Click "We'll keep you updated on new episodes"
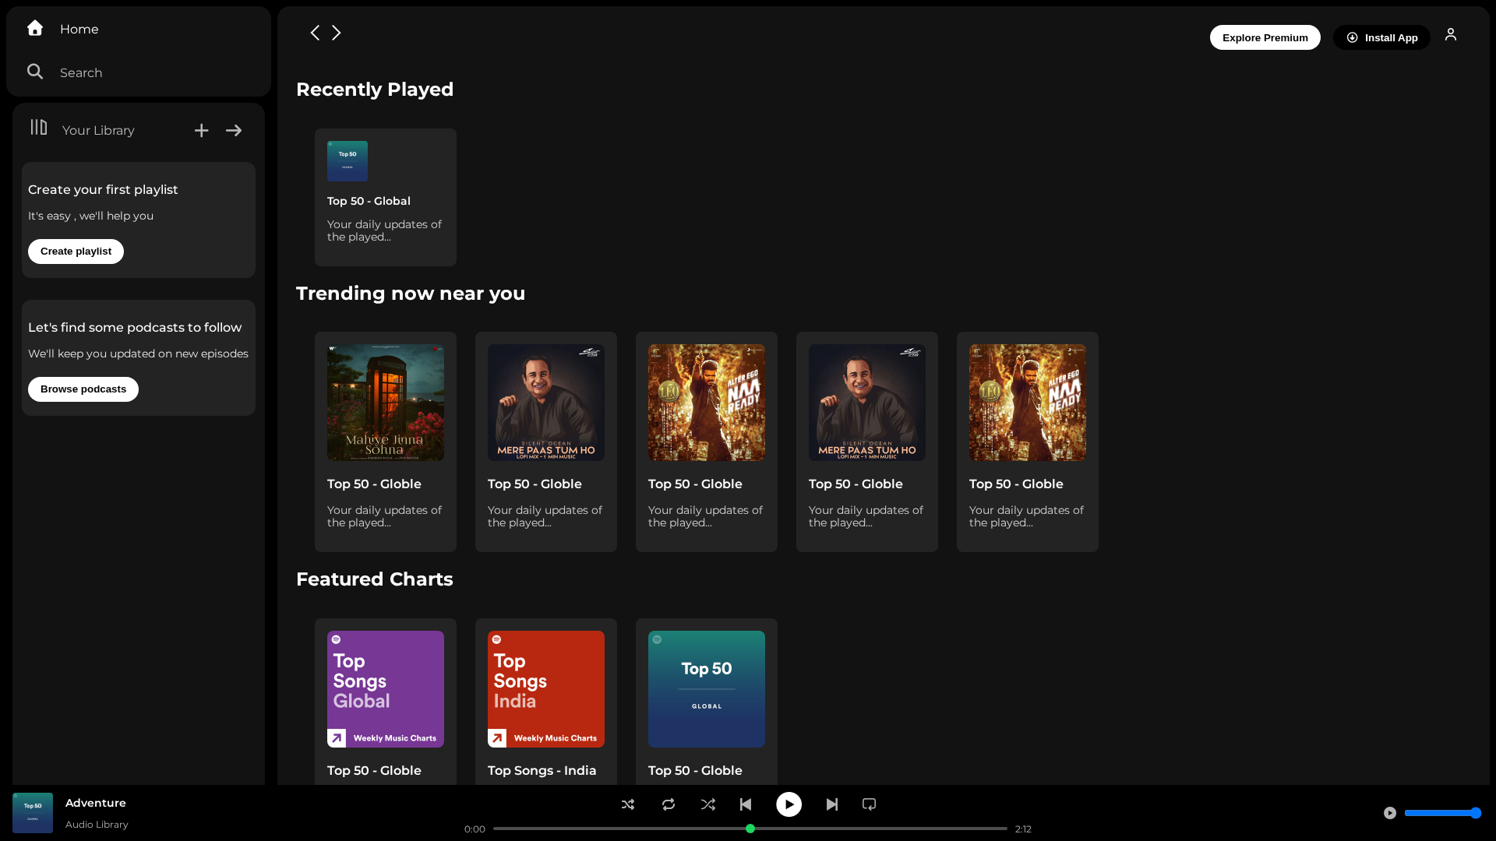The image size is (1496, 841). point(138,354)
